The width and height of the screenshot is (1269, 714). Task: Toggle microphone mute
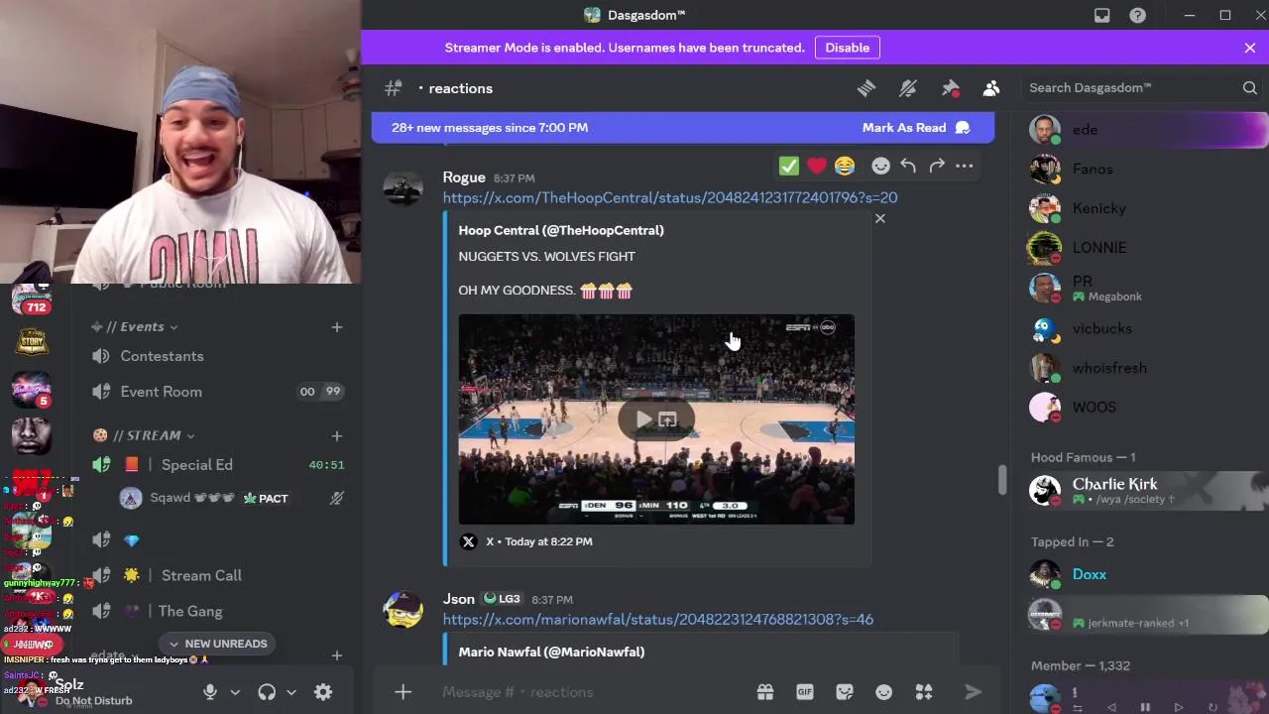point(210,692)
